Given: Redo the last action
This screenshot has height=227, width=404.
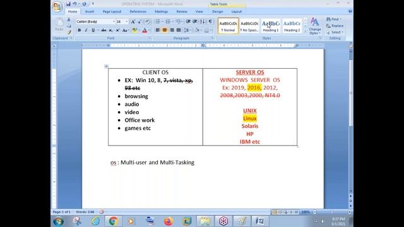Looking at the screenshot, I should coord(84,4).
